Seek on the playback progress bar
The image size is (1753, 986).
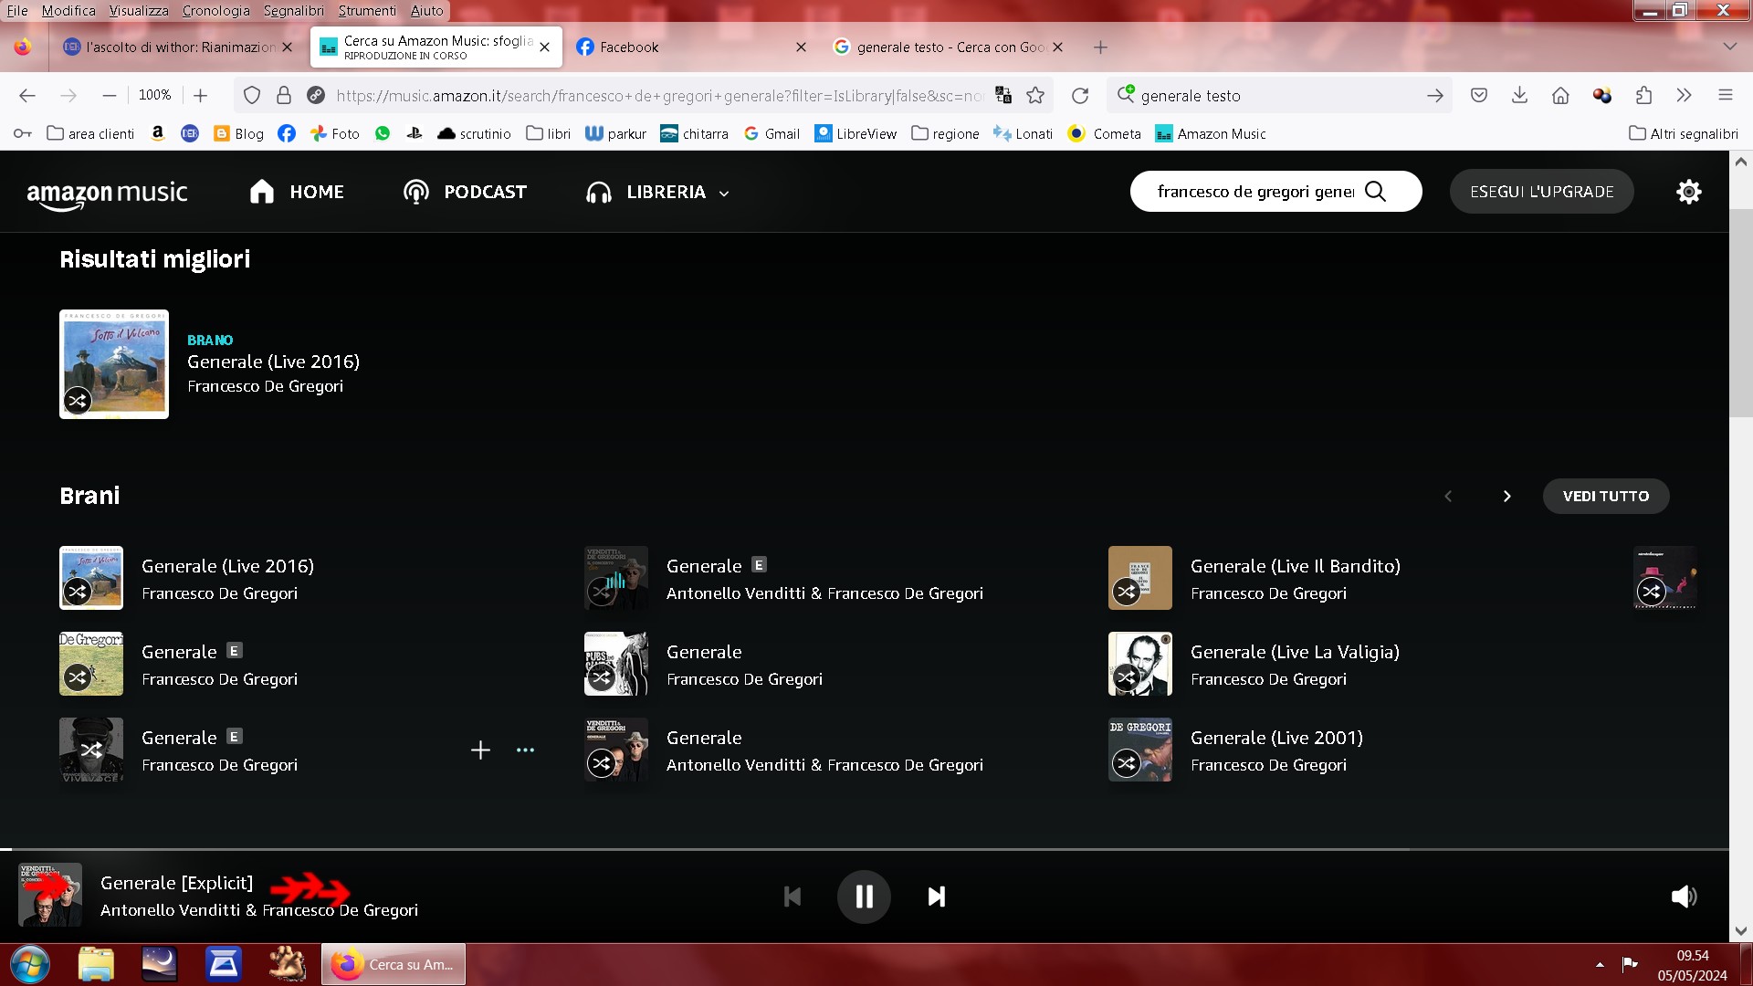[864, 849]
